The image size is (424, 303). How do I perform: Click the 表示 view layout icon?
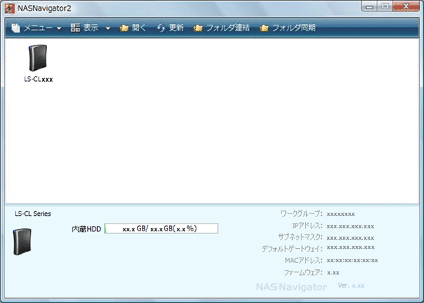click(x=76, y=28)
